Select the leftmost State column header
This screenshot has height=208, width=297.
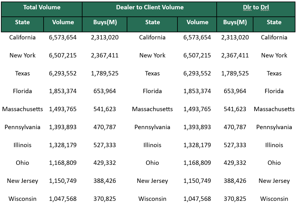[x=22, y=22]
